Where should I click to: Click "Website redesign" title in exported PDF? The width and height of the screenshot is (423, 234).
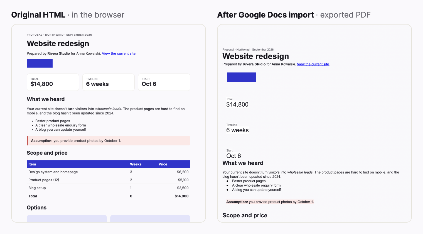pos(256,56)
